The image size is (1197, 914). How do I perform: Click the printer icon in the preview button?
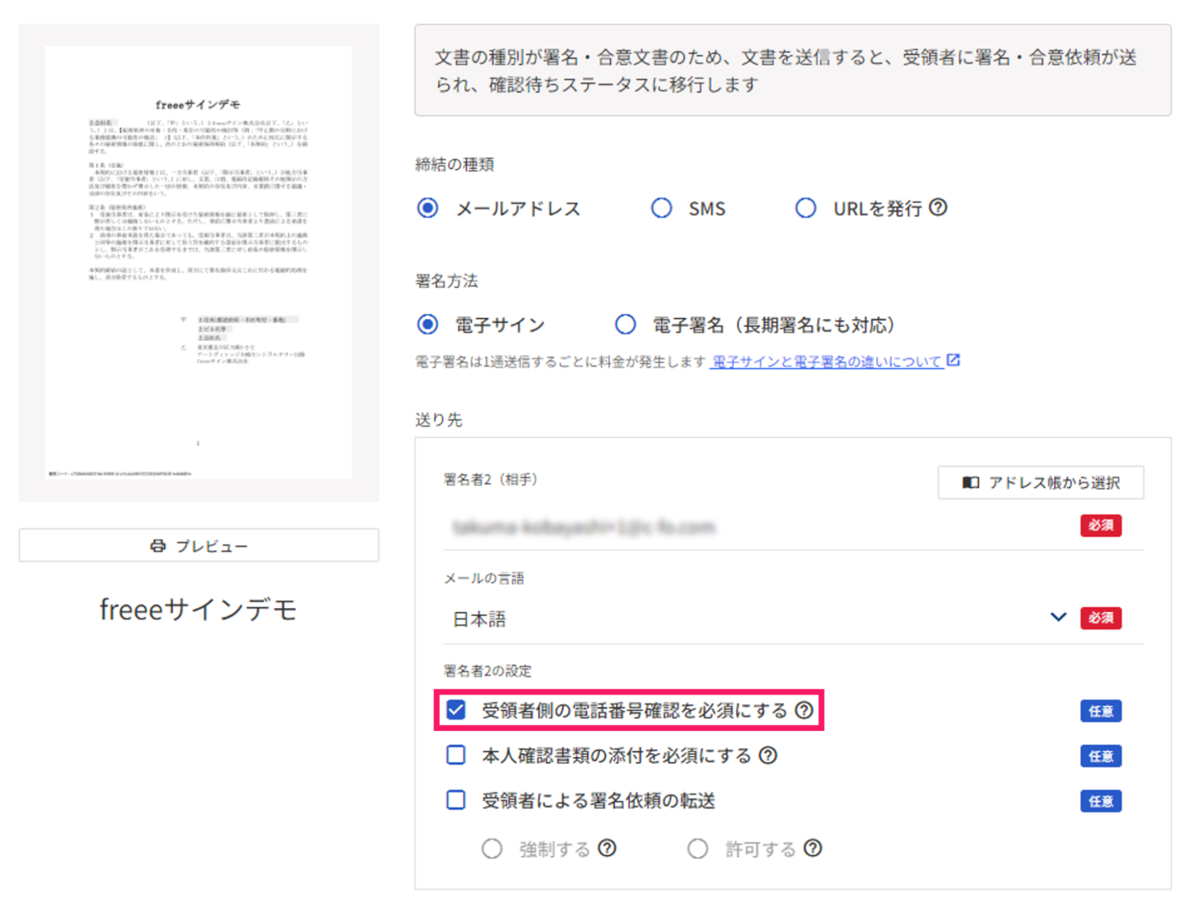(158, 545)
